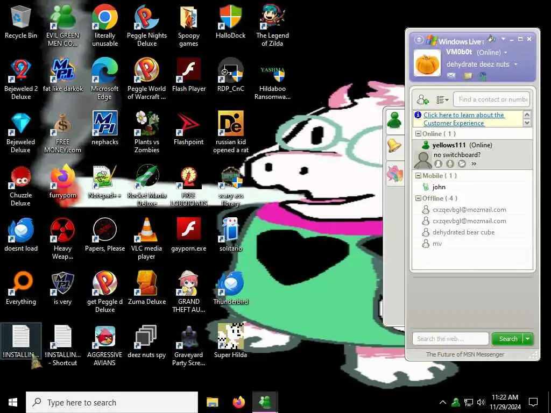This screenshot has width=551, height=413.
Task: Open the Windows Start menu
Action: click(13, 402)
